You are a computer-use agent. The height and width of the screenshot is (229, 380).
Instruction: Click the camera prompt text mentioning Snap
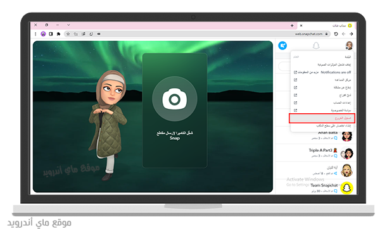coord(175,135)
